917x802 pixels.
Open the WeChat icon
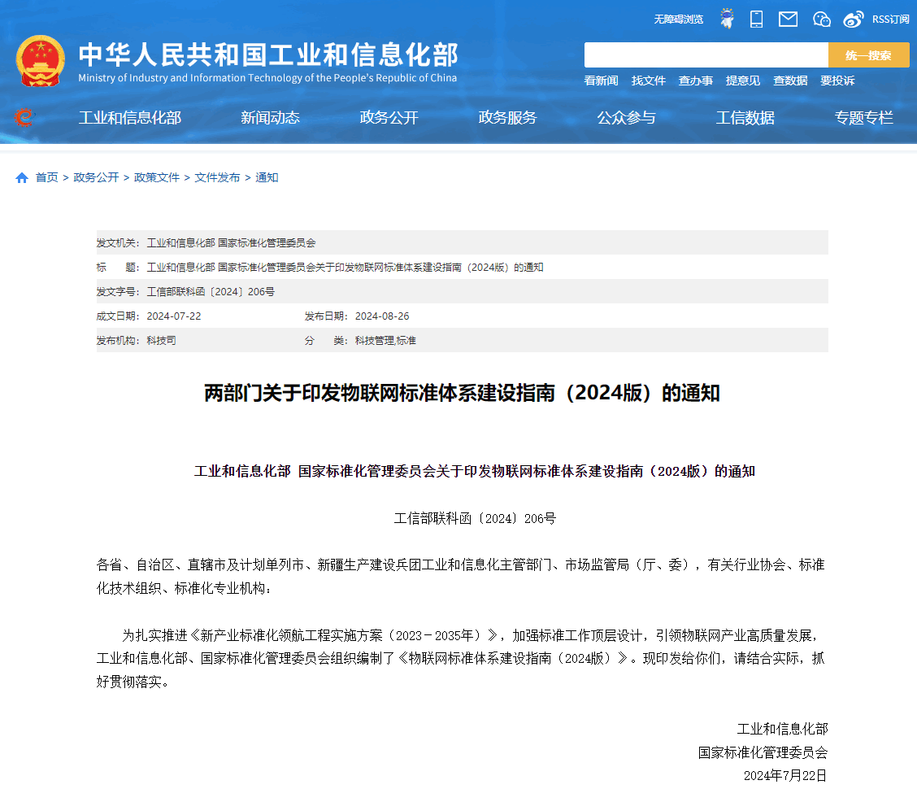[x=822, y=20]
